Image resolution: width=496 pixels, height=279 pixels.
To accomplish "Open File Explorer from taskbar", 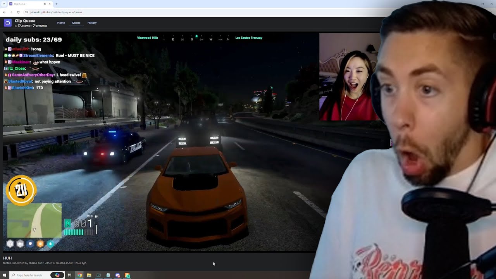I will point(89,275).
